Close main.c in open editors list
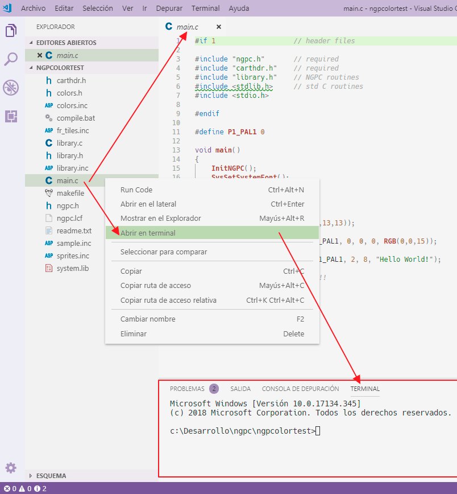Image resolution: width=457 pixels, height=494 pixels. 39,55
